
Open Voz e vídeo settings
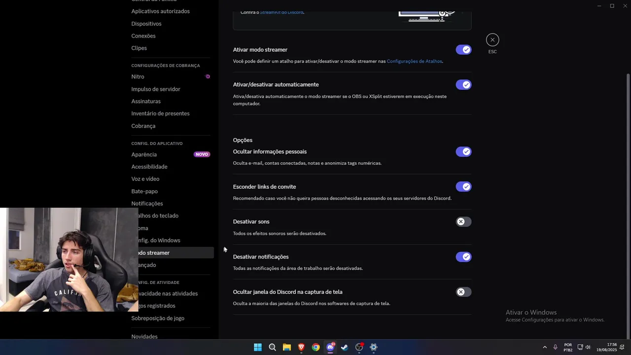pyautogui.click(x=145, y=179)
